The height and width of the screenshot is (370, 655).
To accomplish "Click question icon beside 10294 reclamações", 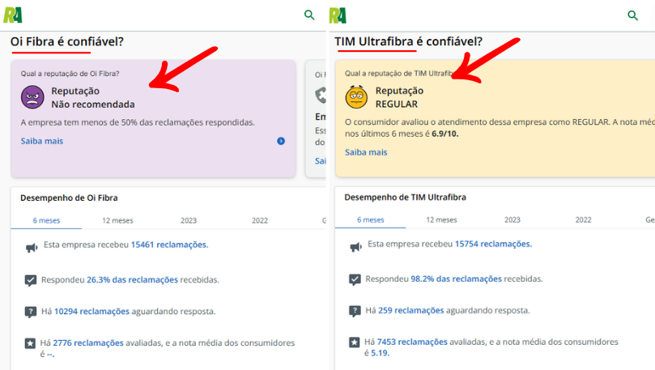I will [x=31, y=313].
